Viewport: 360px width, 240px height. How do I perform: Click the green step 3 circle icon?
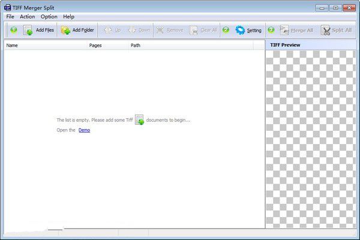pos(271,30)
